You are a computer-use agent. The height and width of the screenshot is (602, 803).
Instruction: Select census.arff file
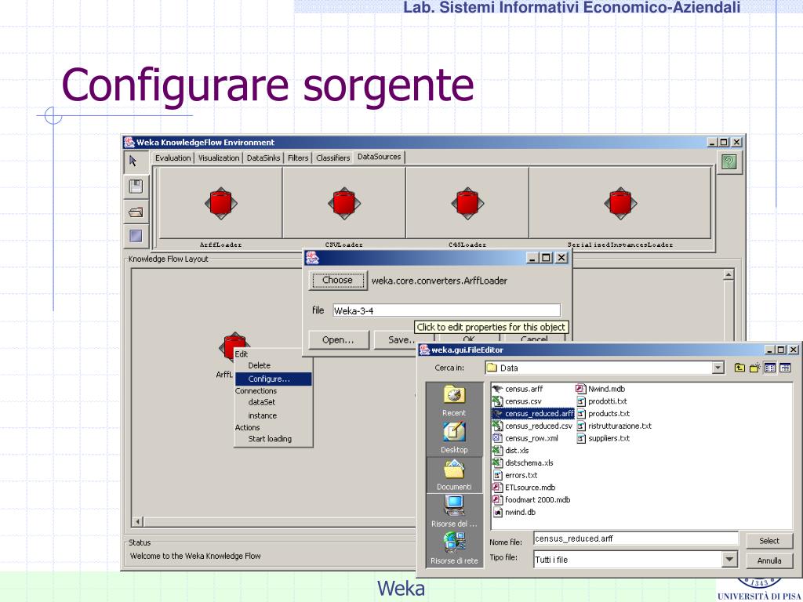click(x=518, y=389)
